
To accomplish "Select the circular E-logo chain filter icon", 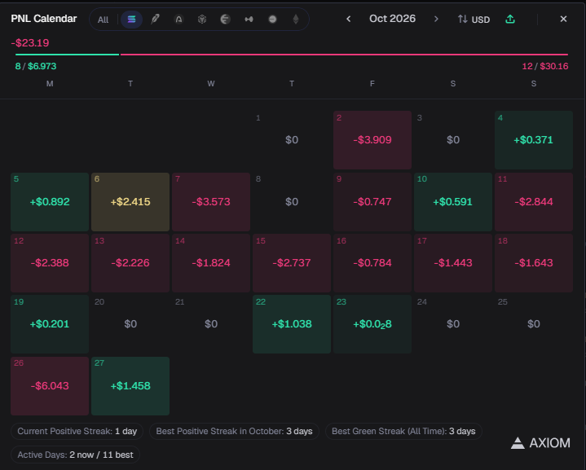I will [226, 19].
